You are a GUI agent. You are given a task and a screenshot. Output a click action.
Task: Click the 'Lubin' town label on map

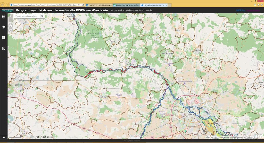tap(26, 22)
